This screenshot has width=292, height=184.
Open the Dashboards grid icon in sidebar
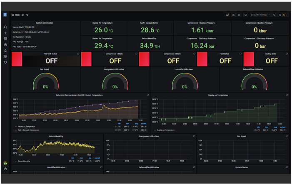pyautogui.click(x=5, y=39)
